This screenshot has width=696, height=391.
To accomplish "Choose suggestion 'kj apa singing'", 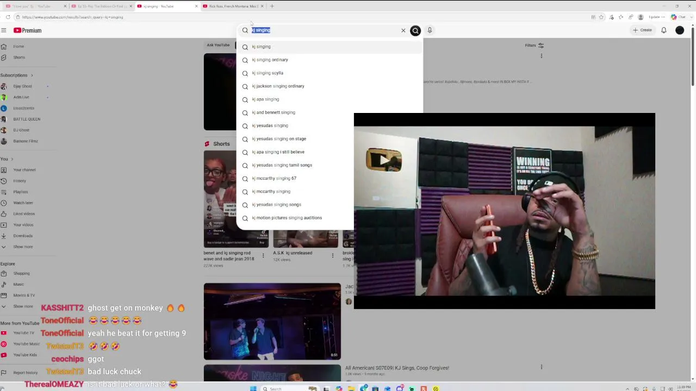I will pos(330,99).
